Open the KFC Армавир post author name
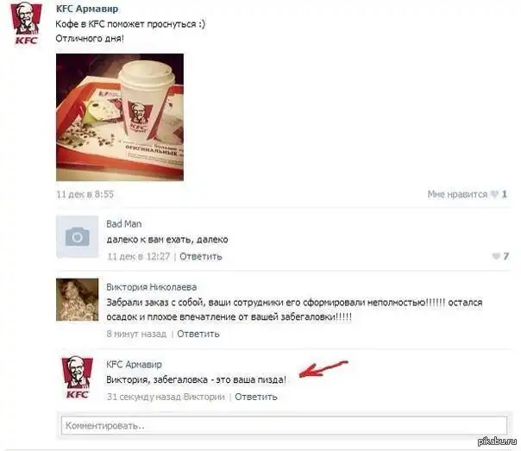The width and height of the screenshot is (521, 451). click(87, 9)
